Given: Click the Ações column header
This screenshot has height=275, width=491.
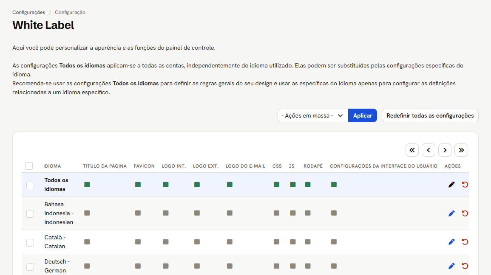Looking at the screenshot, I should coord(452,166).
